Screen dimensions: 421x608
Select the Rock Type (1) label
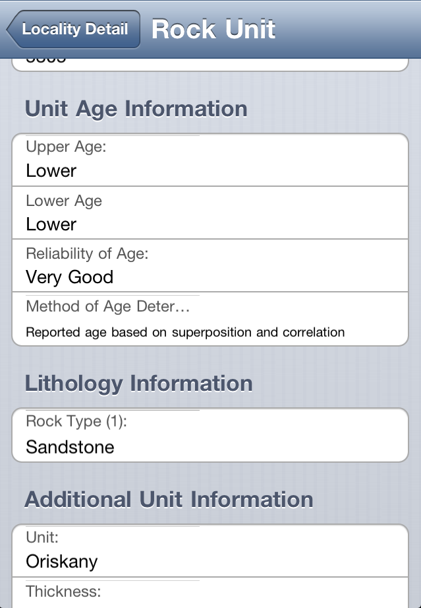[76, 421]
